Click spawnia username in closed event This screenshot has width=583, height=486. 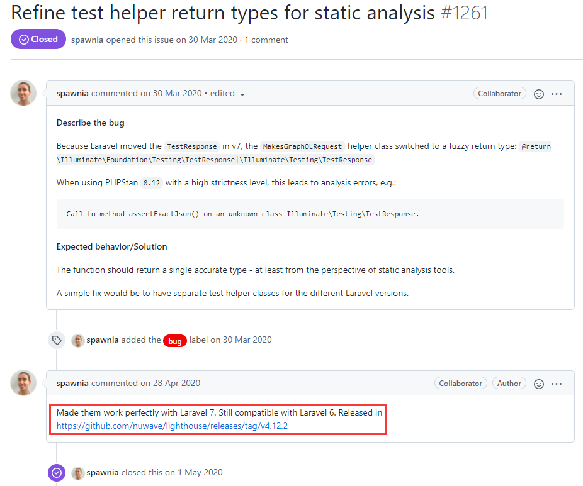tap(104, 472)
